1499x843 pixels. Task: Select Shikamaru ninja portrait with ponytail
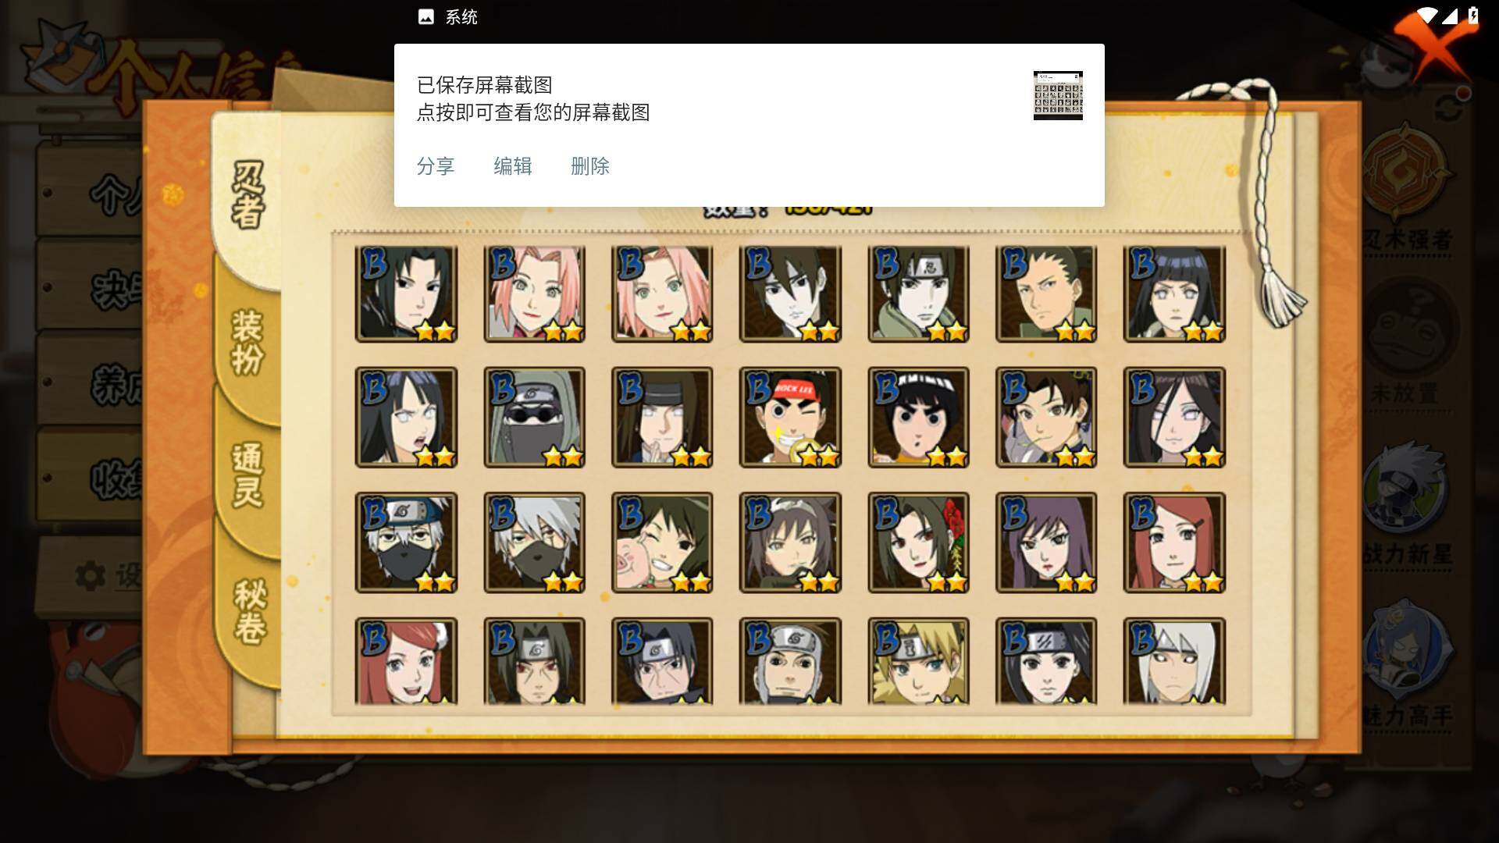pos(1046,294)
